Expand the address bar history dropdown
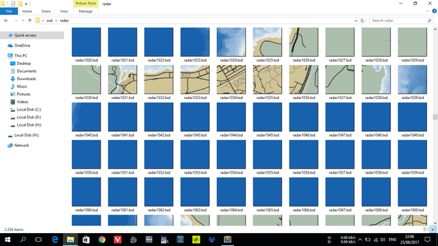This screenshot has height=246, width=438. coord(356,20)
